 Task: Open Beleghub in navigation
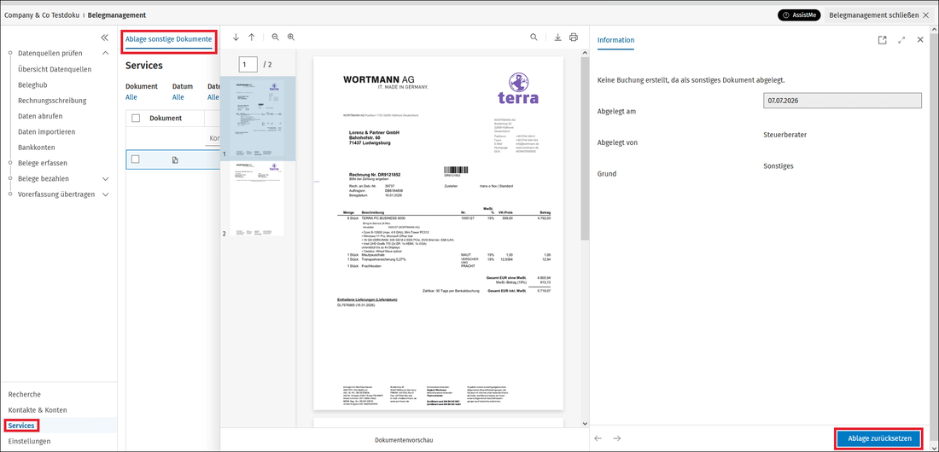click(32, 84)
